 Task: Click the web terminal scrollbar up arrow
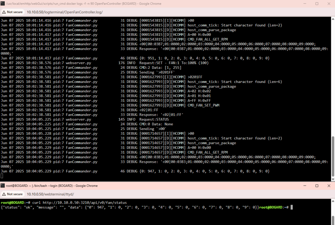pos(333,201)
